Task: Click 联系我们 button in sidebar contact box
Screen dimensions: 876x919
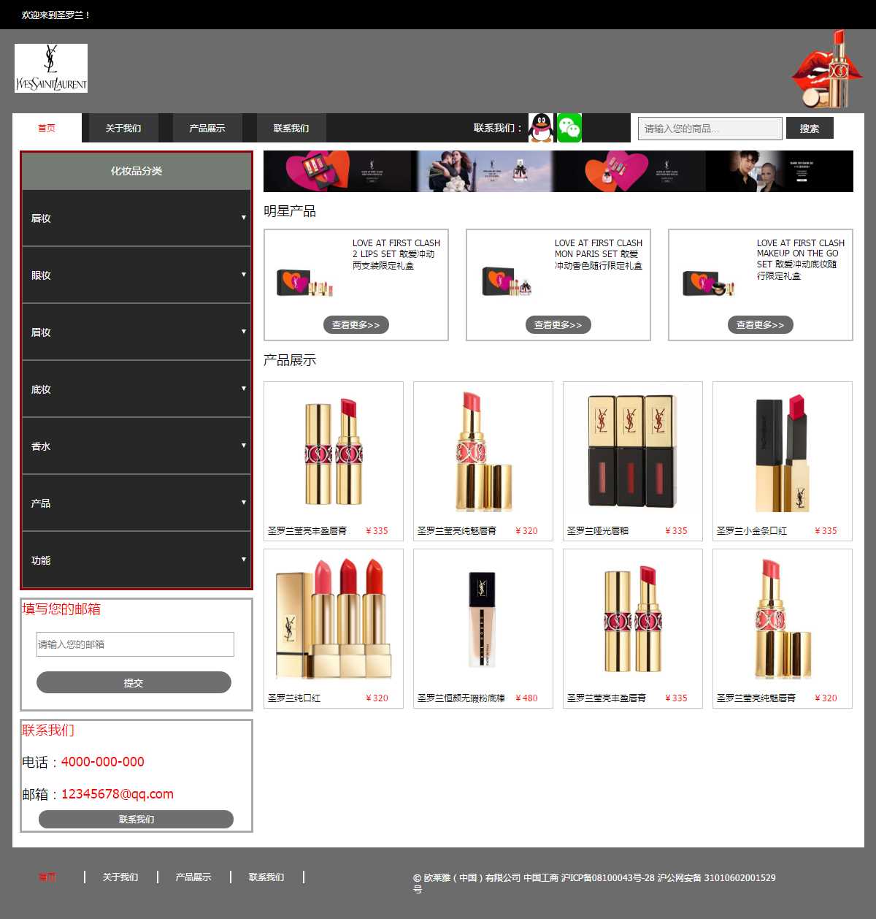Action: (136, 819)
